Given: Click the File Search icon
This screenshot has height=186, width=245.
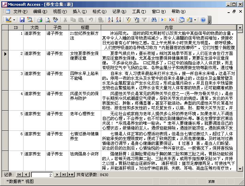Looking at the screenshot, I should [x=30, y=20].
